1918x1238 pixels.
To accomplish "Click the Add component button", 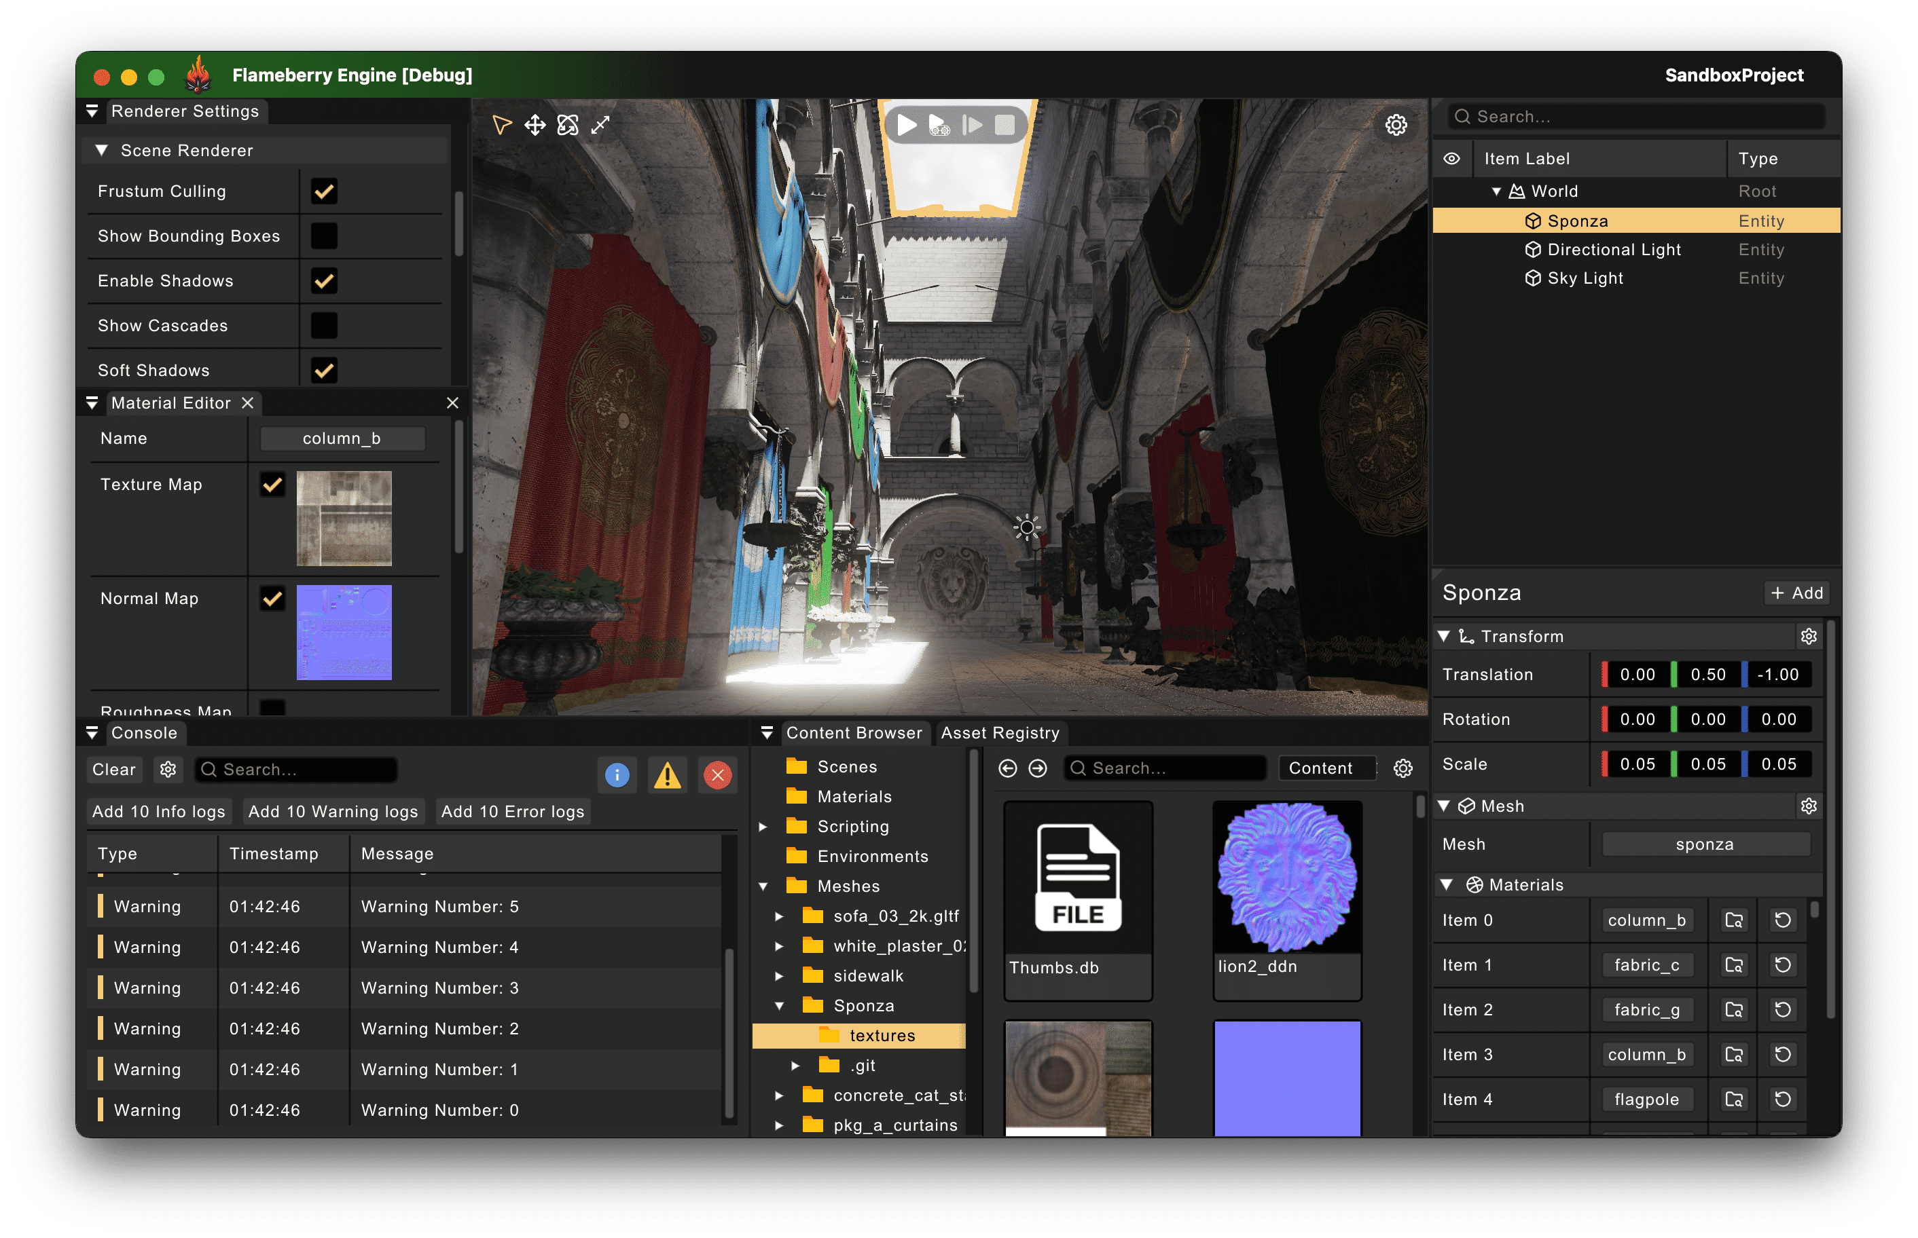I will tap(1796, 593).
